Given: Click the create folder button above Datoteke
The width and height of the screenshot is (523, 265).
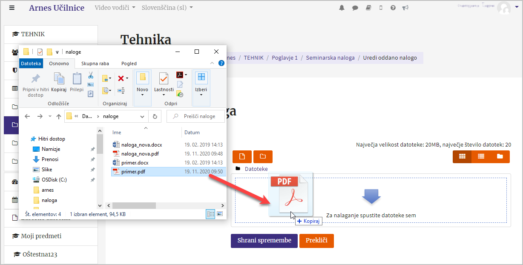Looking at the screenshot, I should [263, 156].
